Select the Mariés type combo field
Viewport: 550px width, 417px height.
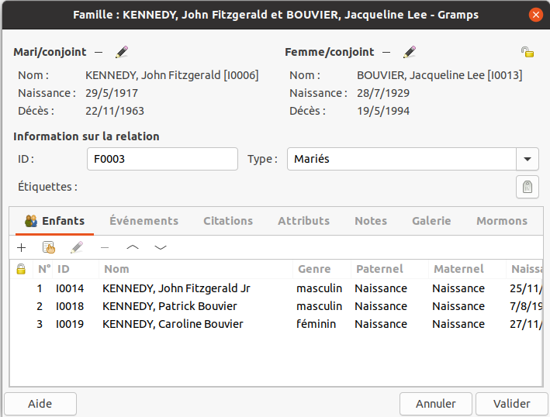pos(402,159)
